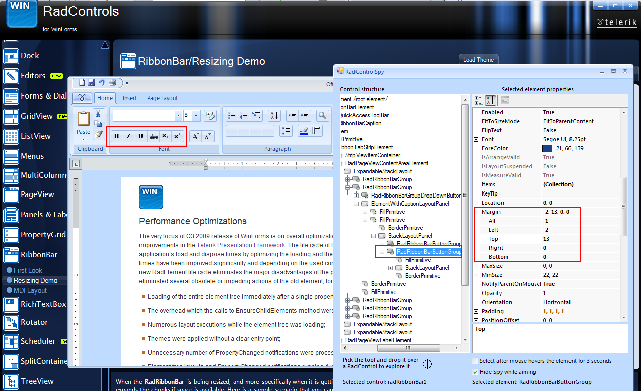This screenshot has height=391, width=641.
Task: Justify text in Paragraph group
Action: (x=268, y=131)
